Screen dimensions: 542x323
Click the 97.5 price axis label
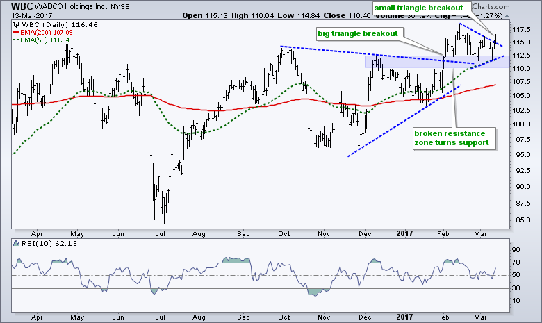[523, 139]
